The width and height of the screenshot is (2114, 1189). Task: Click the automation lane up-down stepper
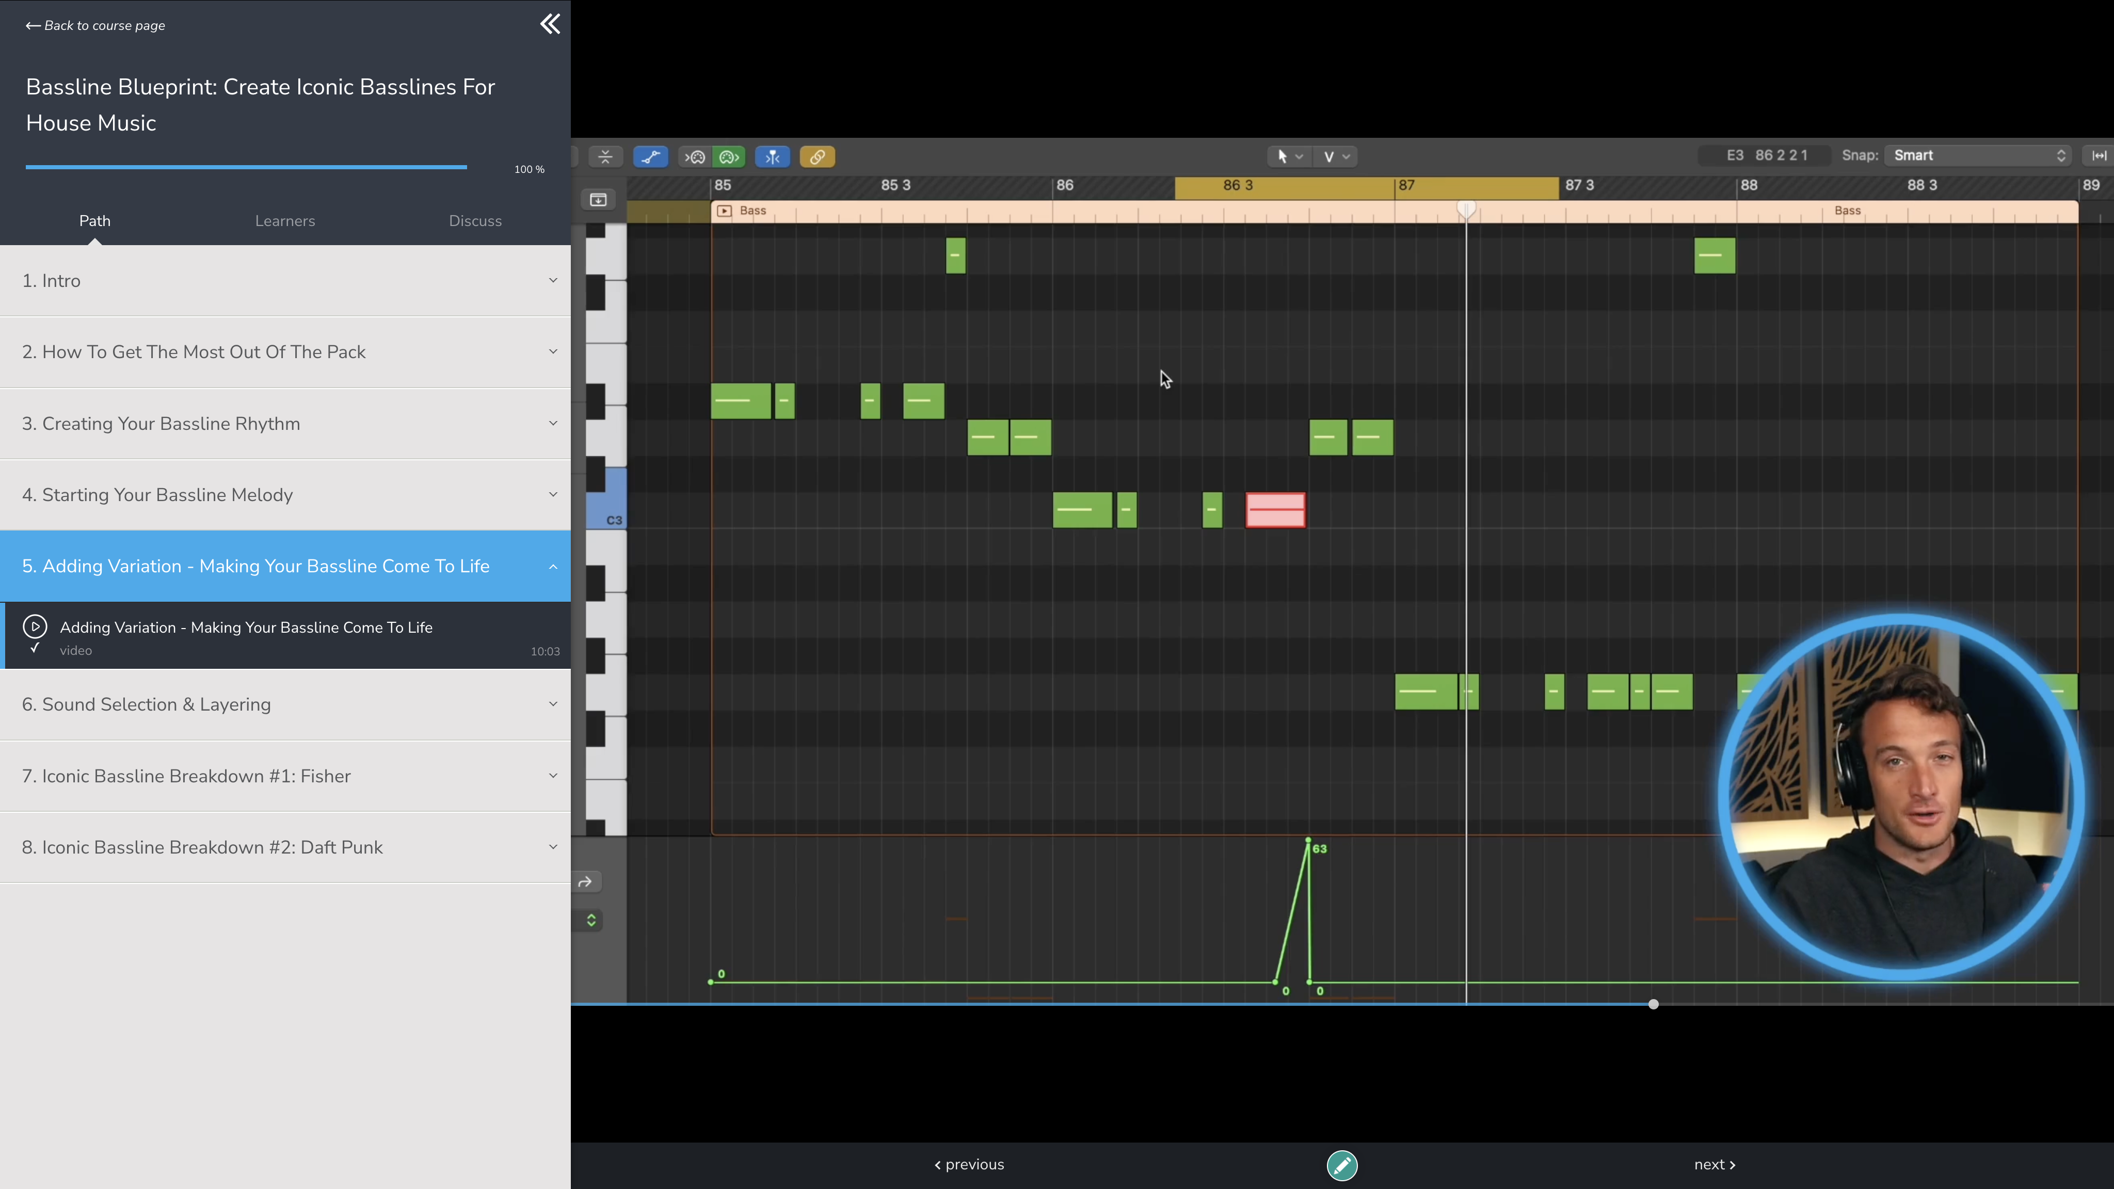[x=591, y=920]
